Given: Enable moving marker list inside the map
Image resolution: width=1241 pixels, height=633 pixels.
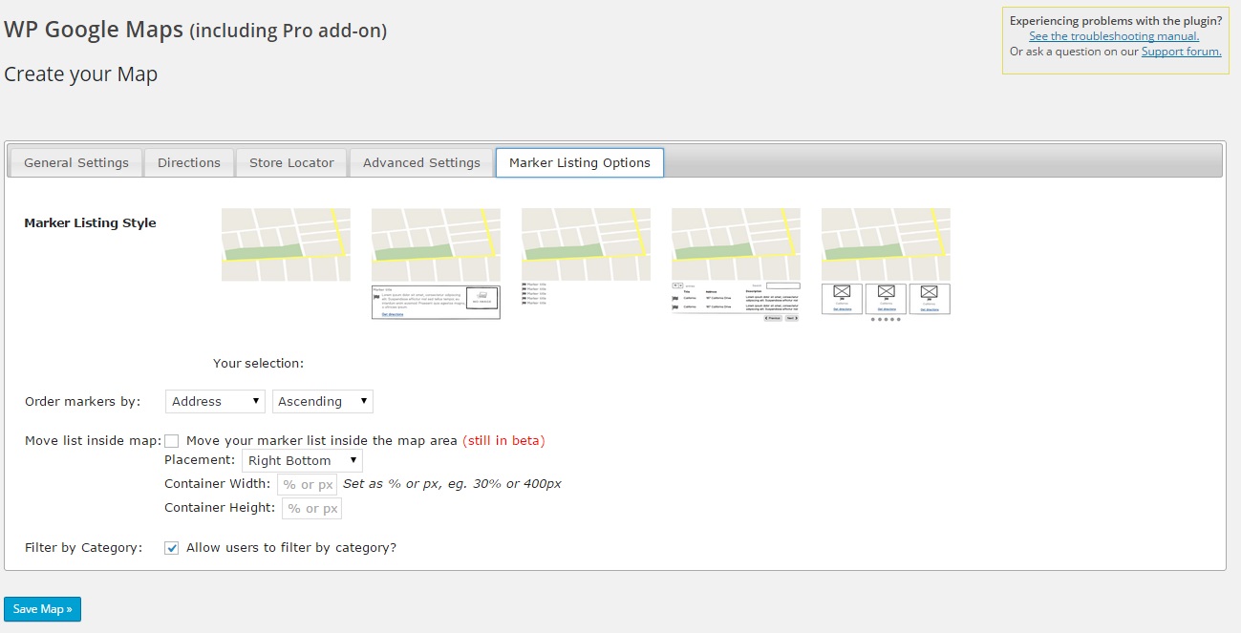Looking at the screenshot, I should click(172, 441).
